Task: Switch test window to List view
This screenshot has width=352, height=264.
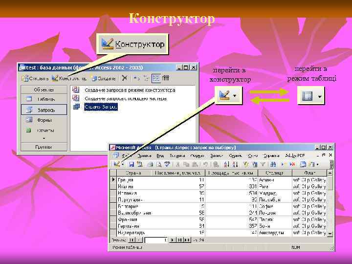Action: (156, 78)
